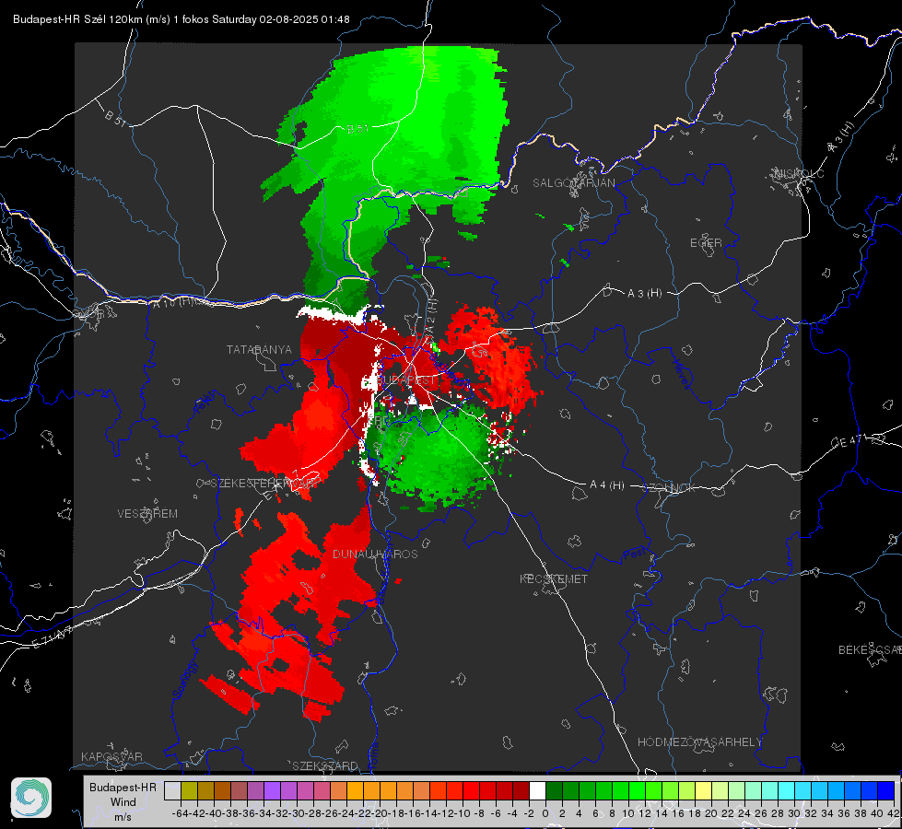Pick the deep blue swatch between 40 and 42
The width and height of the screenshot is (902, 829).
(x=885, y=790)
